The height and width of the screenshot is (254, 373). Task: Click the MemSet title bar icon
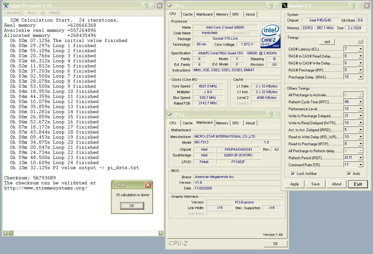pos(285,5)
